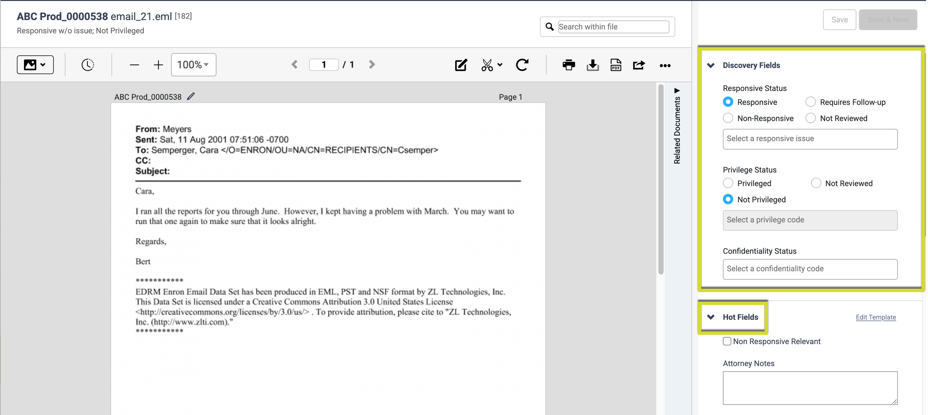Open the Edit Template link
This screenshot has width=928, height=415.
pos(876,317)
